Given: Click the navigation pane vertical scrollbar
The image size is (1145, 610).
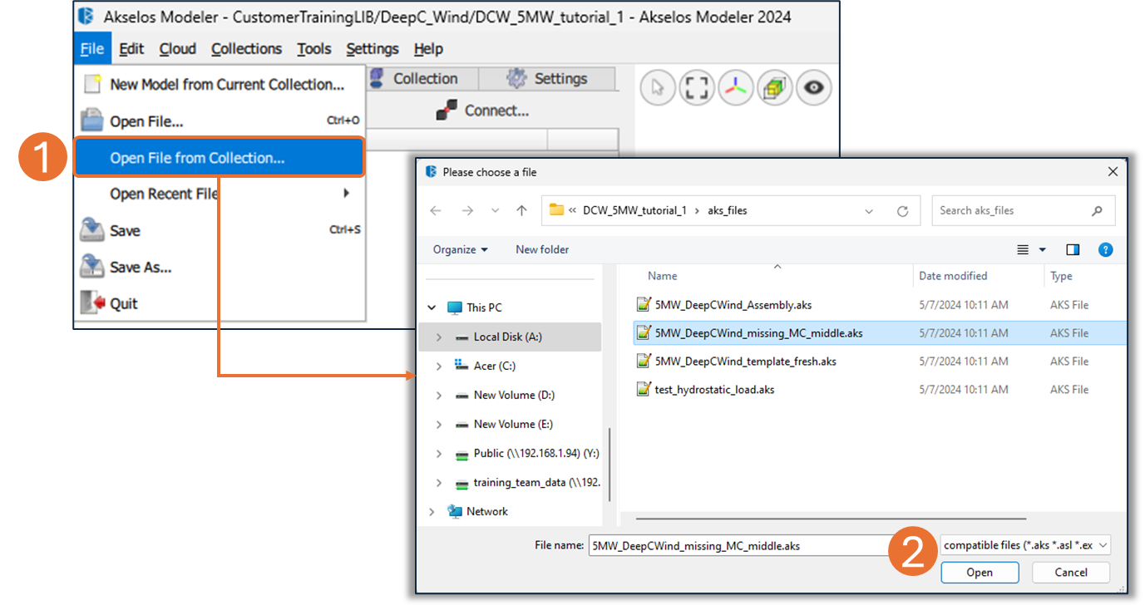Looking at the screenshot, I should coord(610,464).
